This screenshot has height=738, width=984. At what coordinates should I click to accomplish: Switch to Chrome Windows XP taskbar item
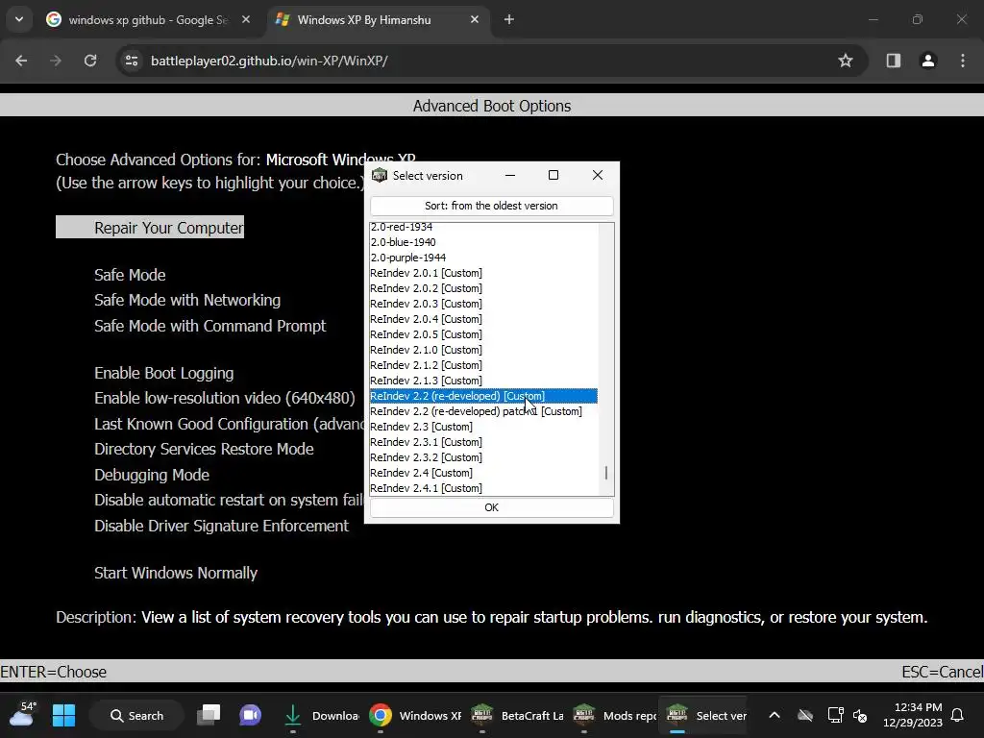[415, 715]
